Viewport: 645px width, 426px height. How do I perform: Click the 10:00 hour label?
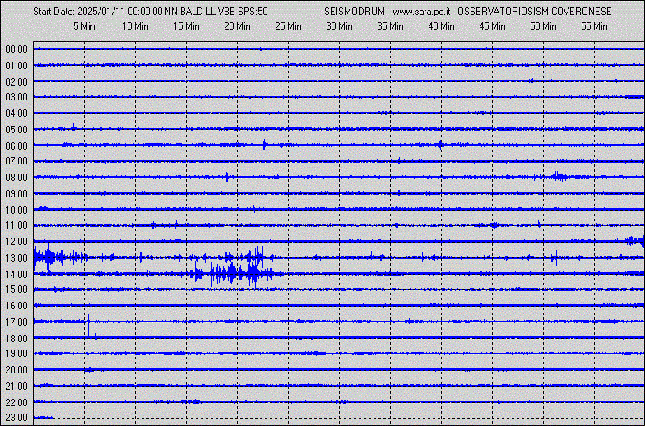pos(16,211)
